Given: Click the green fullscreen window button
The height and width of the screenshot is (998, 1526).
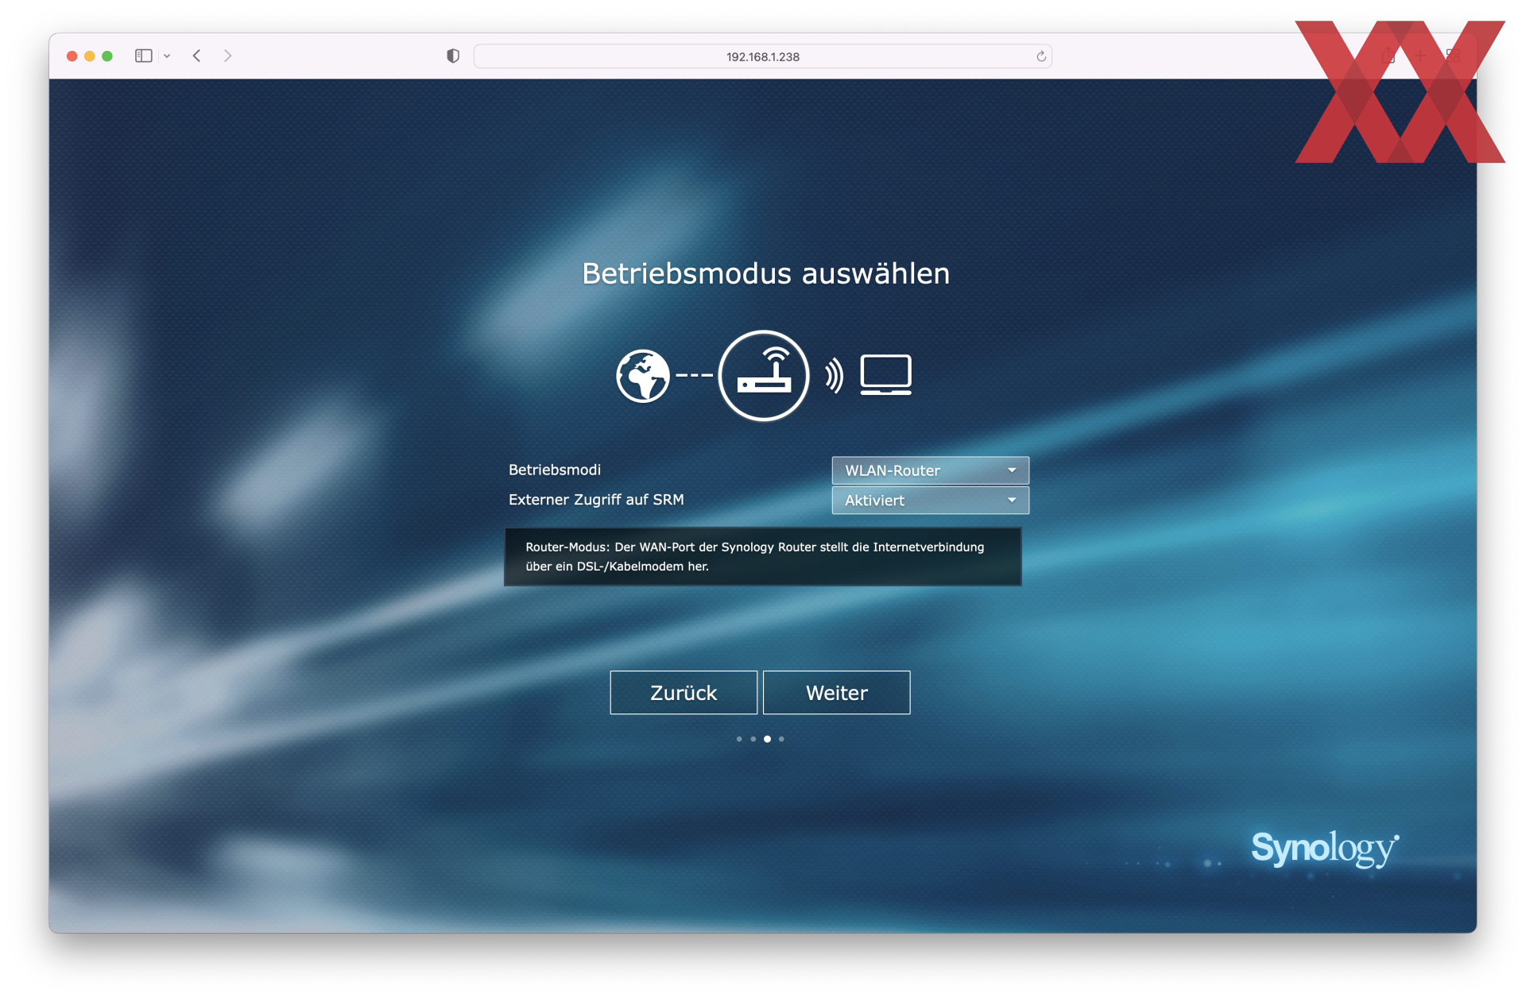Looking at the screenshot, I should (x=107, y=56).
